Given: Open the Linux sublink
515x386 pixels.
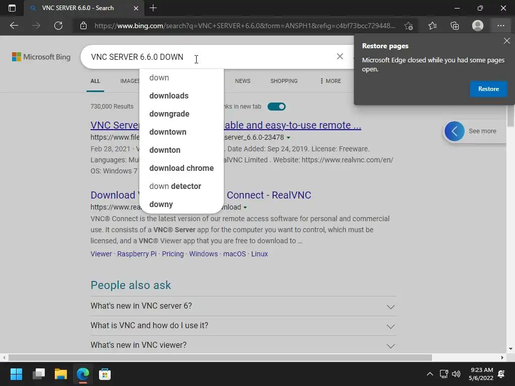Looking at the screenshot, I should 260,254.
